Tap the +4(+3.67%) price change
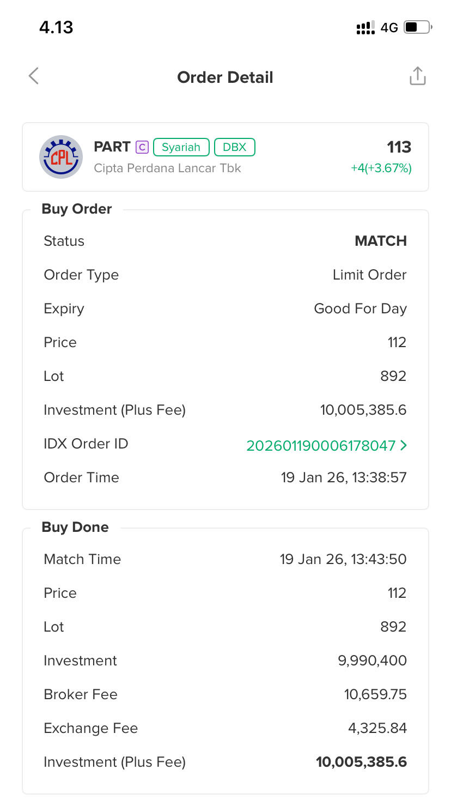Screen dimensions: 451x800 (381, 168)
